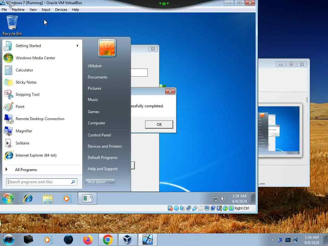Select the running installer item in guest taskbar
The height and width of the screenshot is (246, 328).
point(87,198)
